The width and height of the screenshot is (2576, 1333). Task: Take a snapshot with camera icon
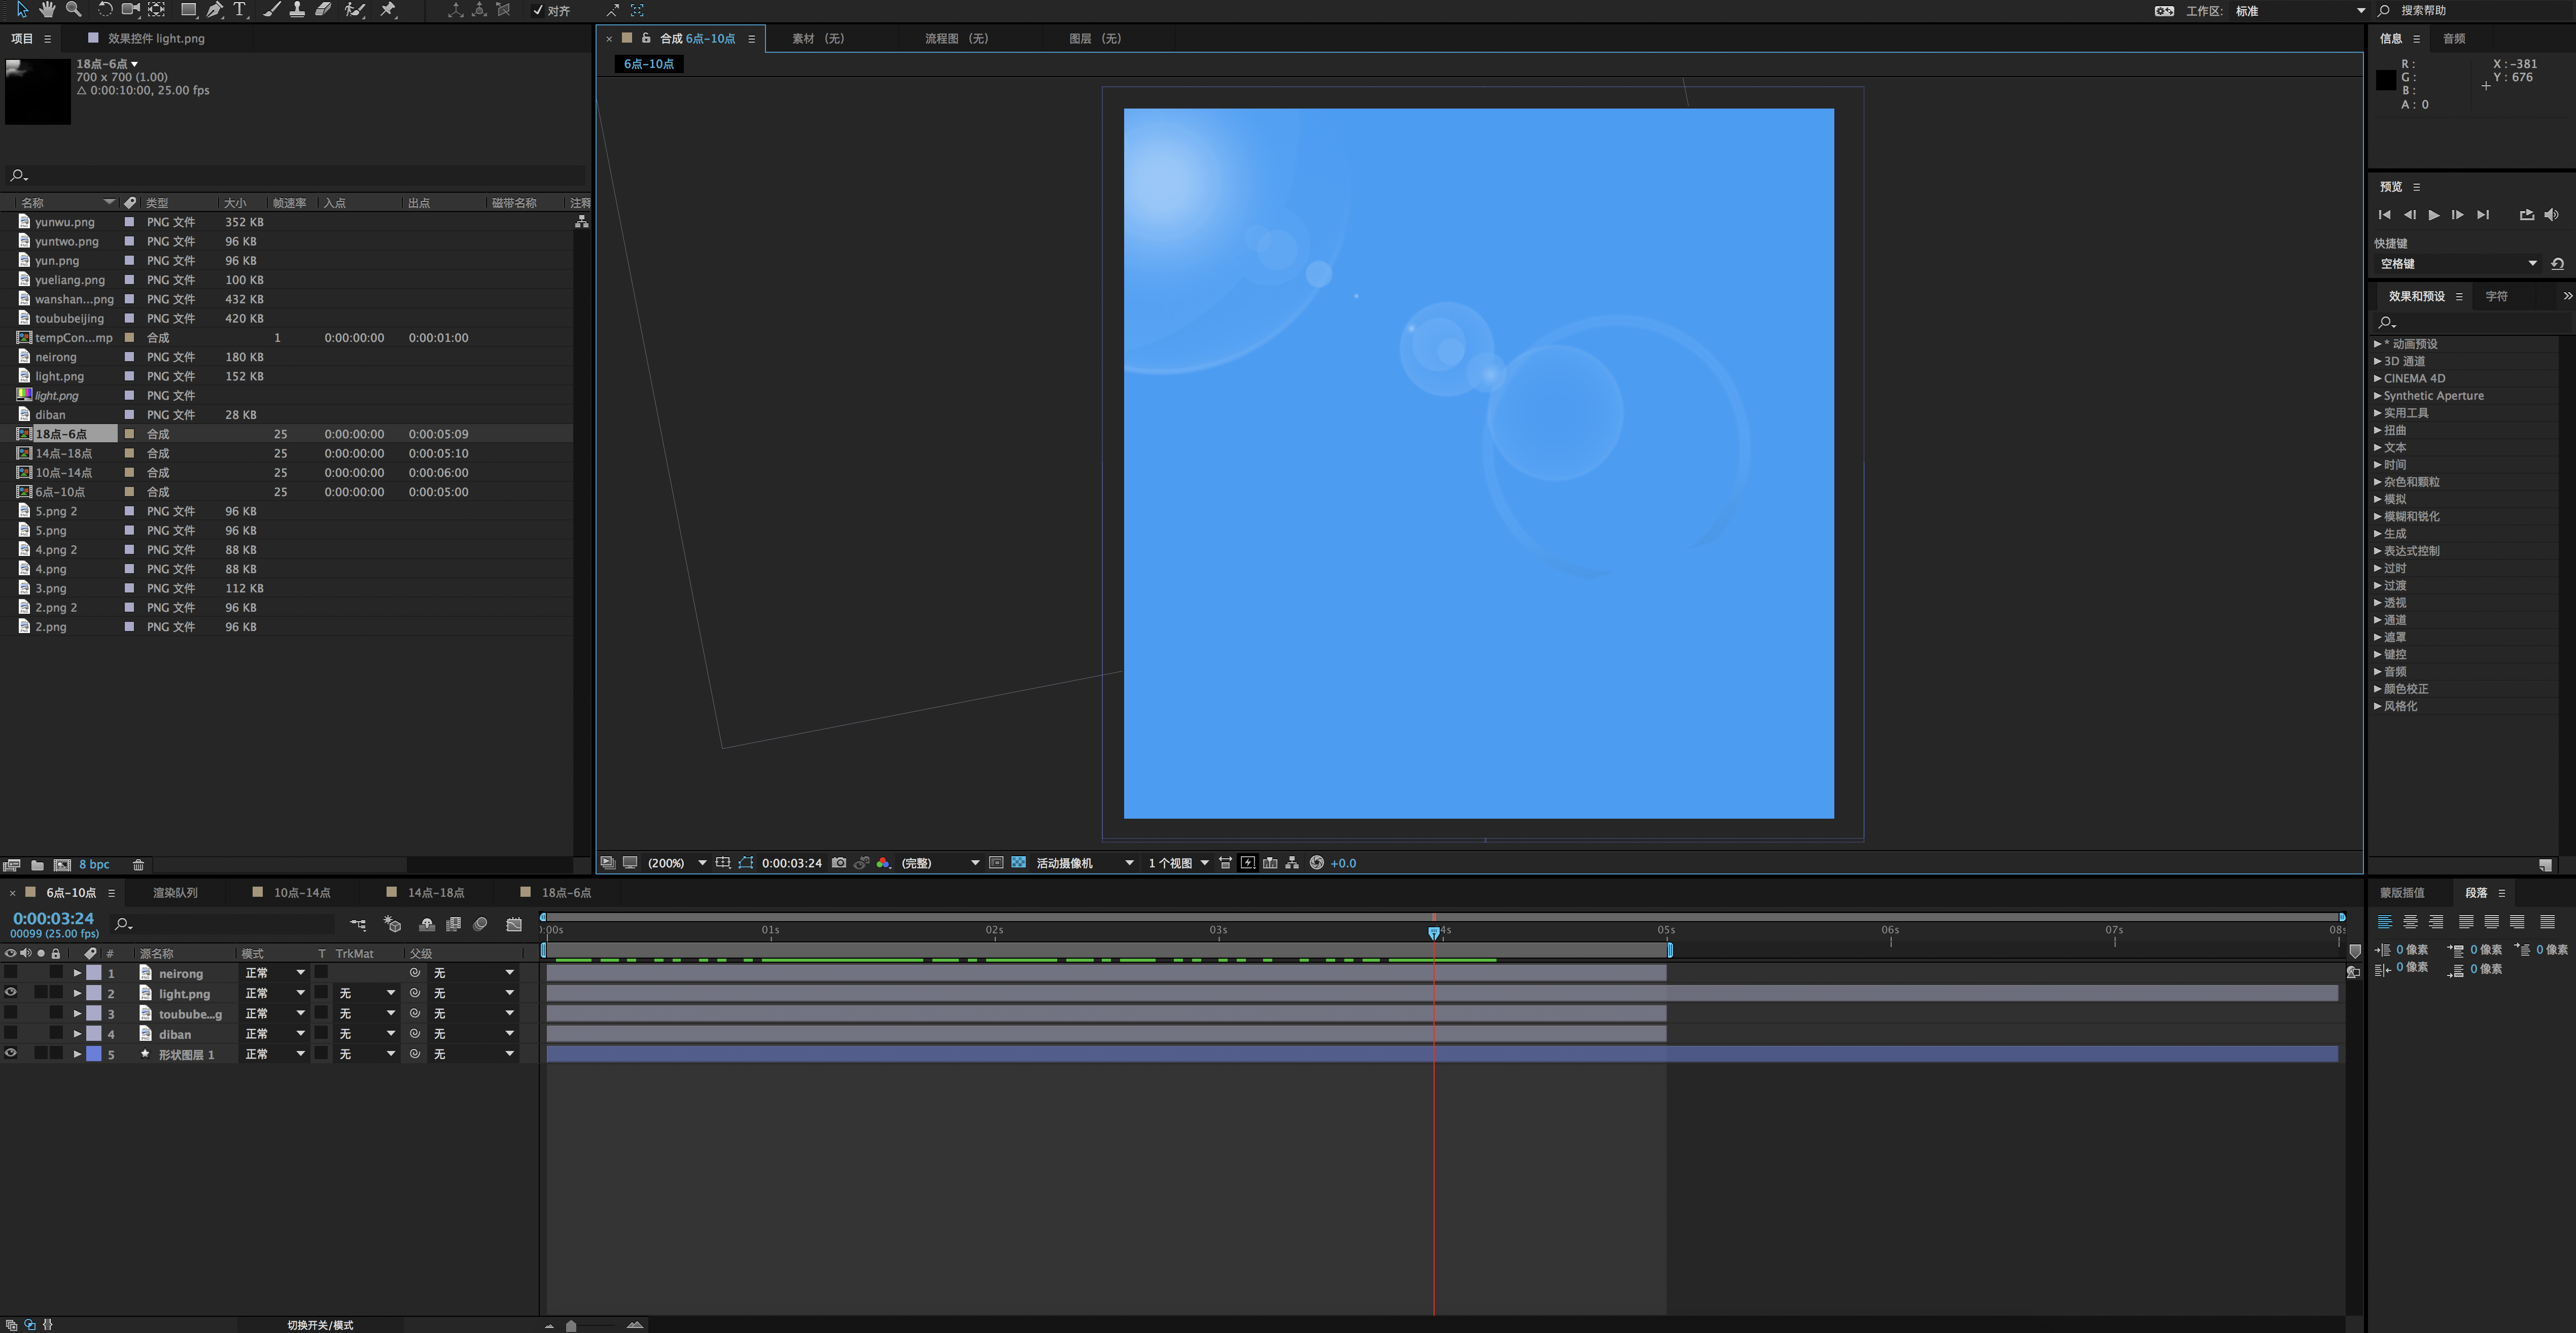coord(839,863)
